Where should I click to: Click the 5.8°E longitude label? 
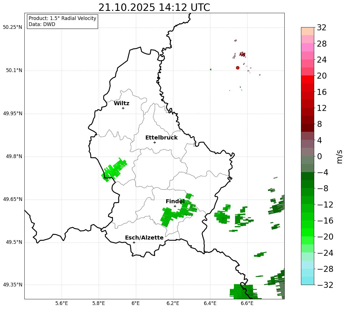click(99, 303)
